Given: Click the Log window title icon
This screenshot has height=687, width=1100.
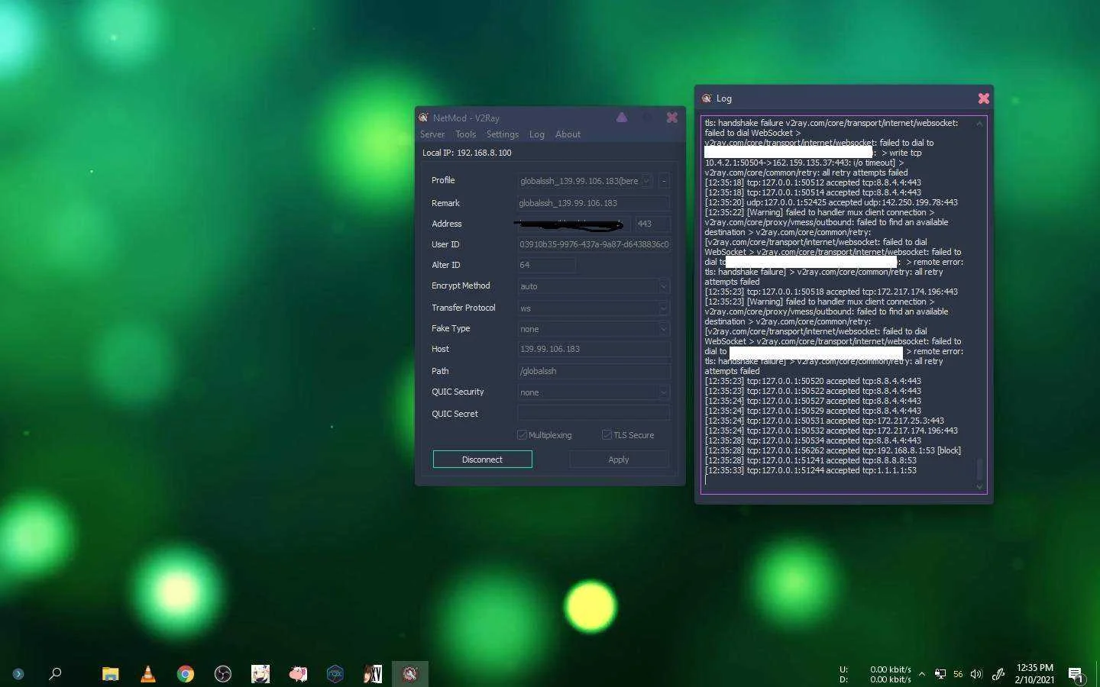Looking at the screenshot, I should pyautogui.click(x=707, y=98).
